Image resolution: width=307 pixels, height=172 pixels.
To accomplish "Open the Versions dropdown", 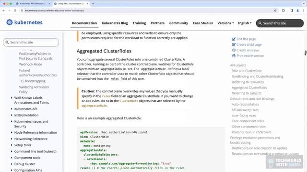I will [225, 23].
